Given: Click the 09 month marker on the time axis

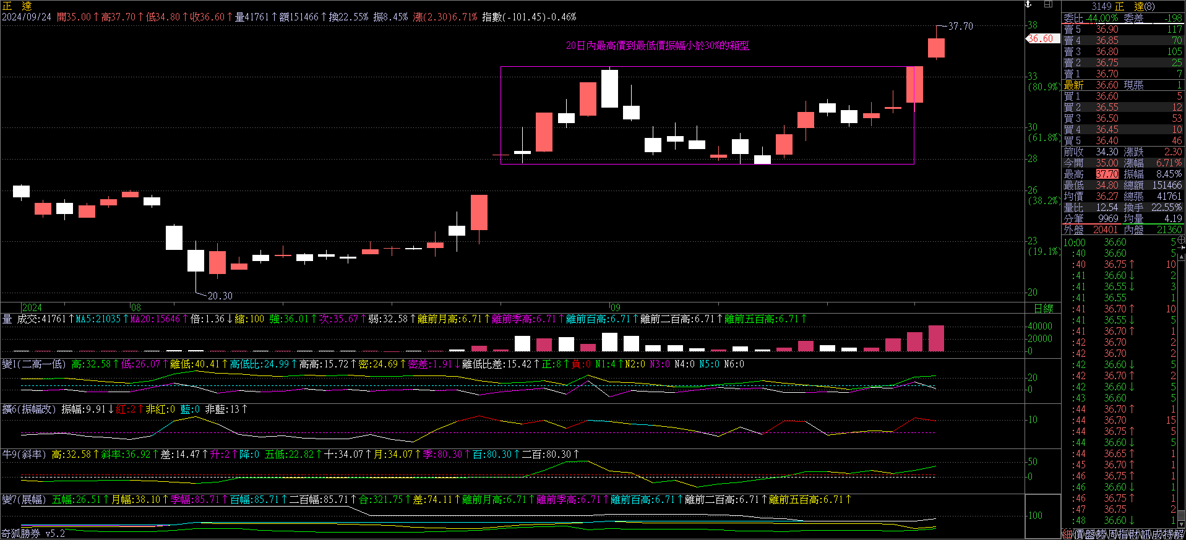Looking at the screenshot, I should (x=614, y=307).
